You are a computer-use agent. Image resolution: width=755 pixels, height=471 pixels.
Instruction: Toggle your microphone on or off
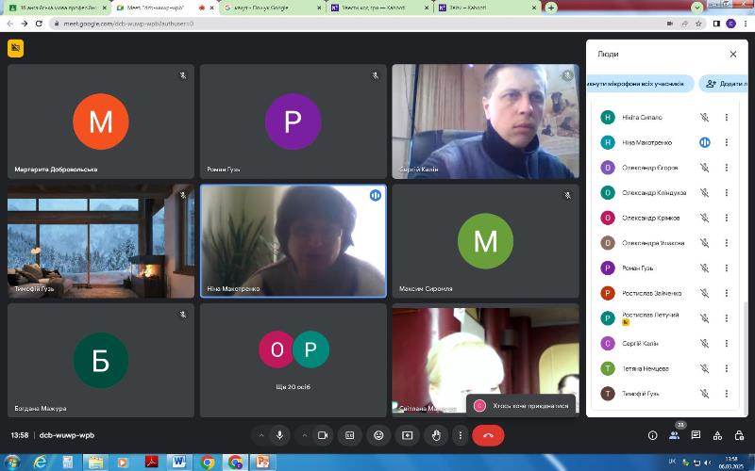pos(279,435)
